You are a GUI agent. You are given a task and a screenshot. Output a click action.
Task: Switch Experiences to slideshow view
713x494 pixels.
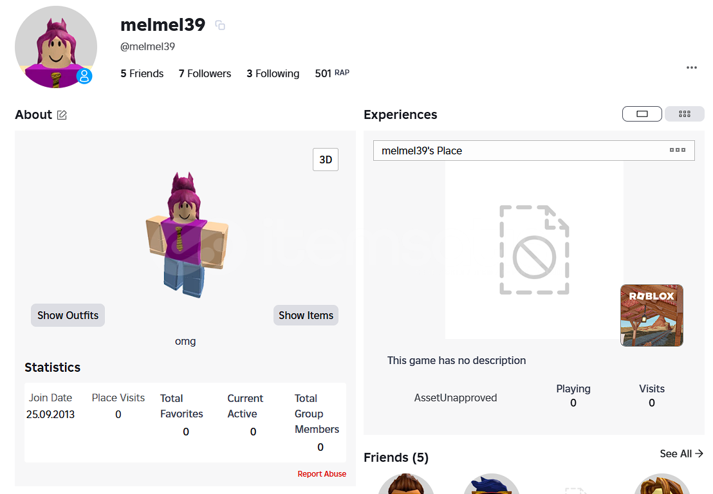point(642,114)
